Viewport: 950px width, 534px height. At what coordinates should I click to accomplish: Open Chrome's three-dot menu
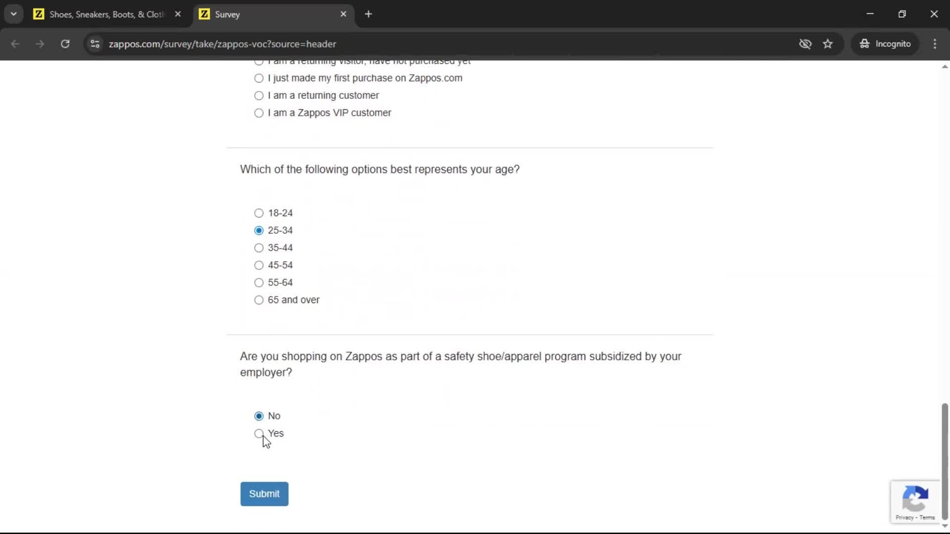(x=935, y=44)
